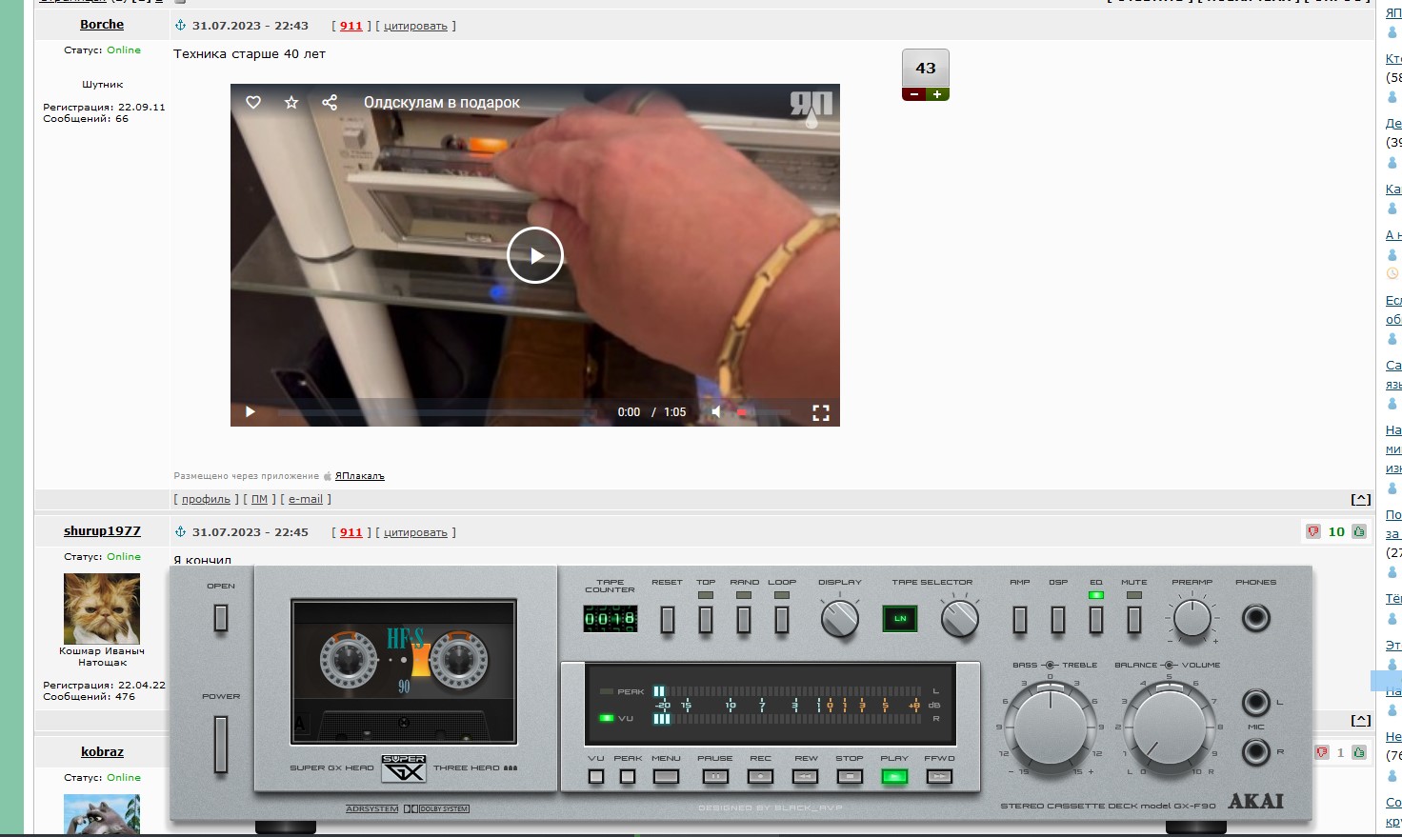Click the PHONES headphone jack
Image resolution: width=1402 pixels, height=837 pixels.
point(1256,618)
